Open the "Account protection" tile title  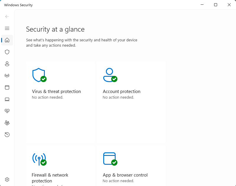[x=122, y=92]
